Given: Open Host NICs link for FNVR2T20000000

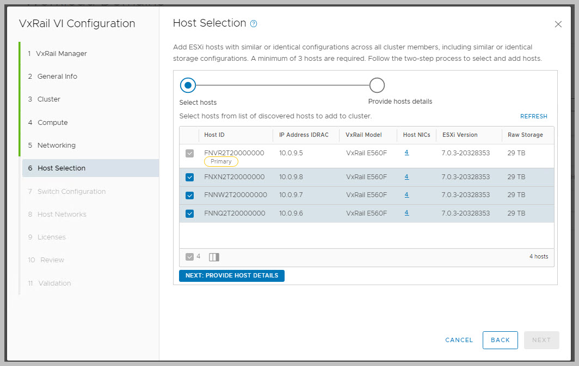Looking at the screenshot, I should pyautogui.click(x=406, y=153).
